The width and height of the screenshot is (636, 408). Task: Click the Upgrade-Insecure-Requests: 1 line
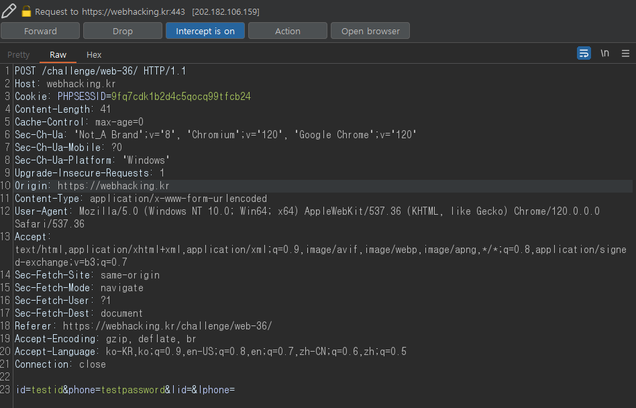90,173
